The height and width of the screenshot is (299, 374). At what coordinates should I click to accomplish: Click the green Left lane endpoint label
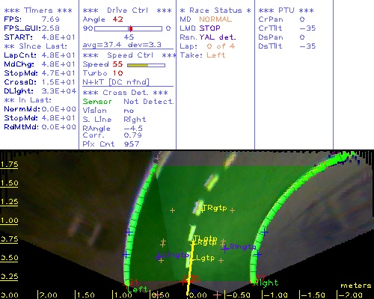(137, 289)
